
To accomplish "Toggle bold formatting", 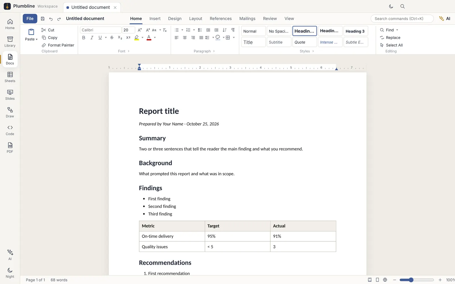I will (84, 37).
